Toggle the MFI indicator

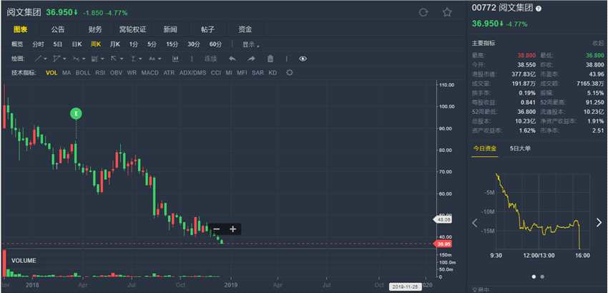click(242, 72)
